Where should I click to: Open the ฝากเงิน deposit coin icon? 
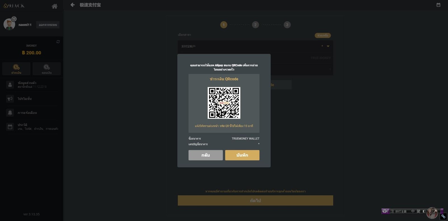click(16, 67)
